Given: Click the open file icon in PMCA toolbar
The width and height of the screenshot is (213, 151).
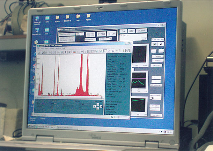Looking at the screenshot, I should 39,52.
